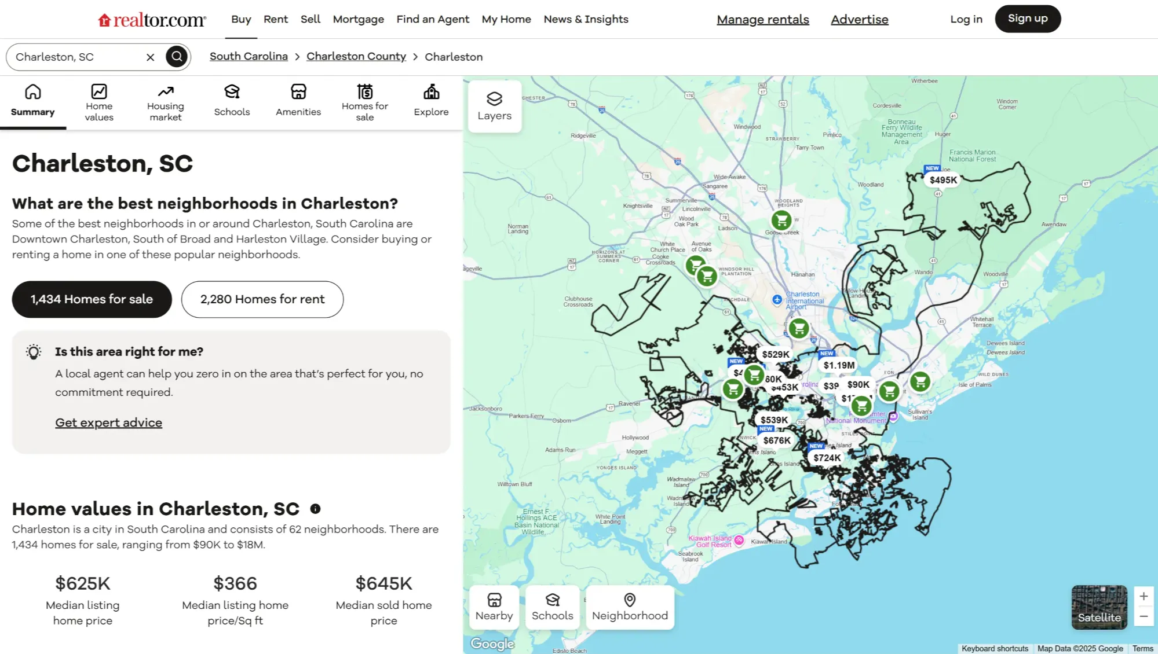This screenshot has height=654, width=1158.
Task: Click the home values info icon
Action: [x=315, y=509]
